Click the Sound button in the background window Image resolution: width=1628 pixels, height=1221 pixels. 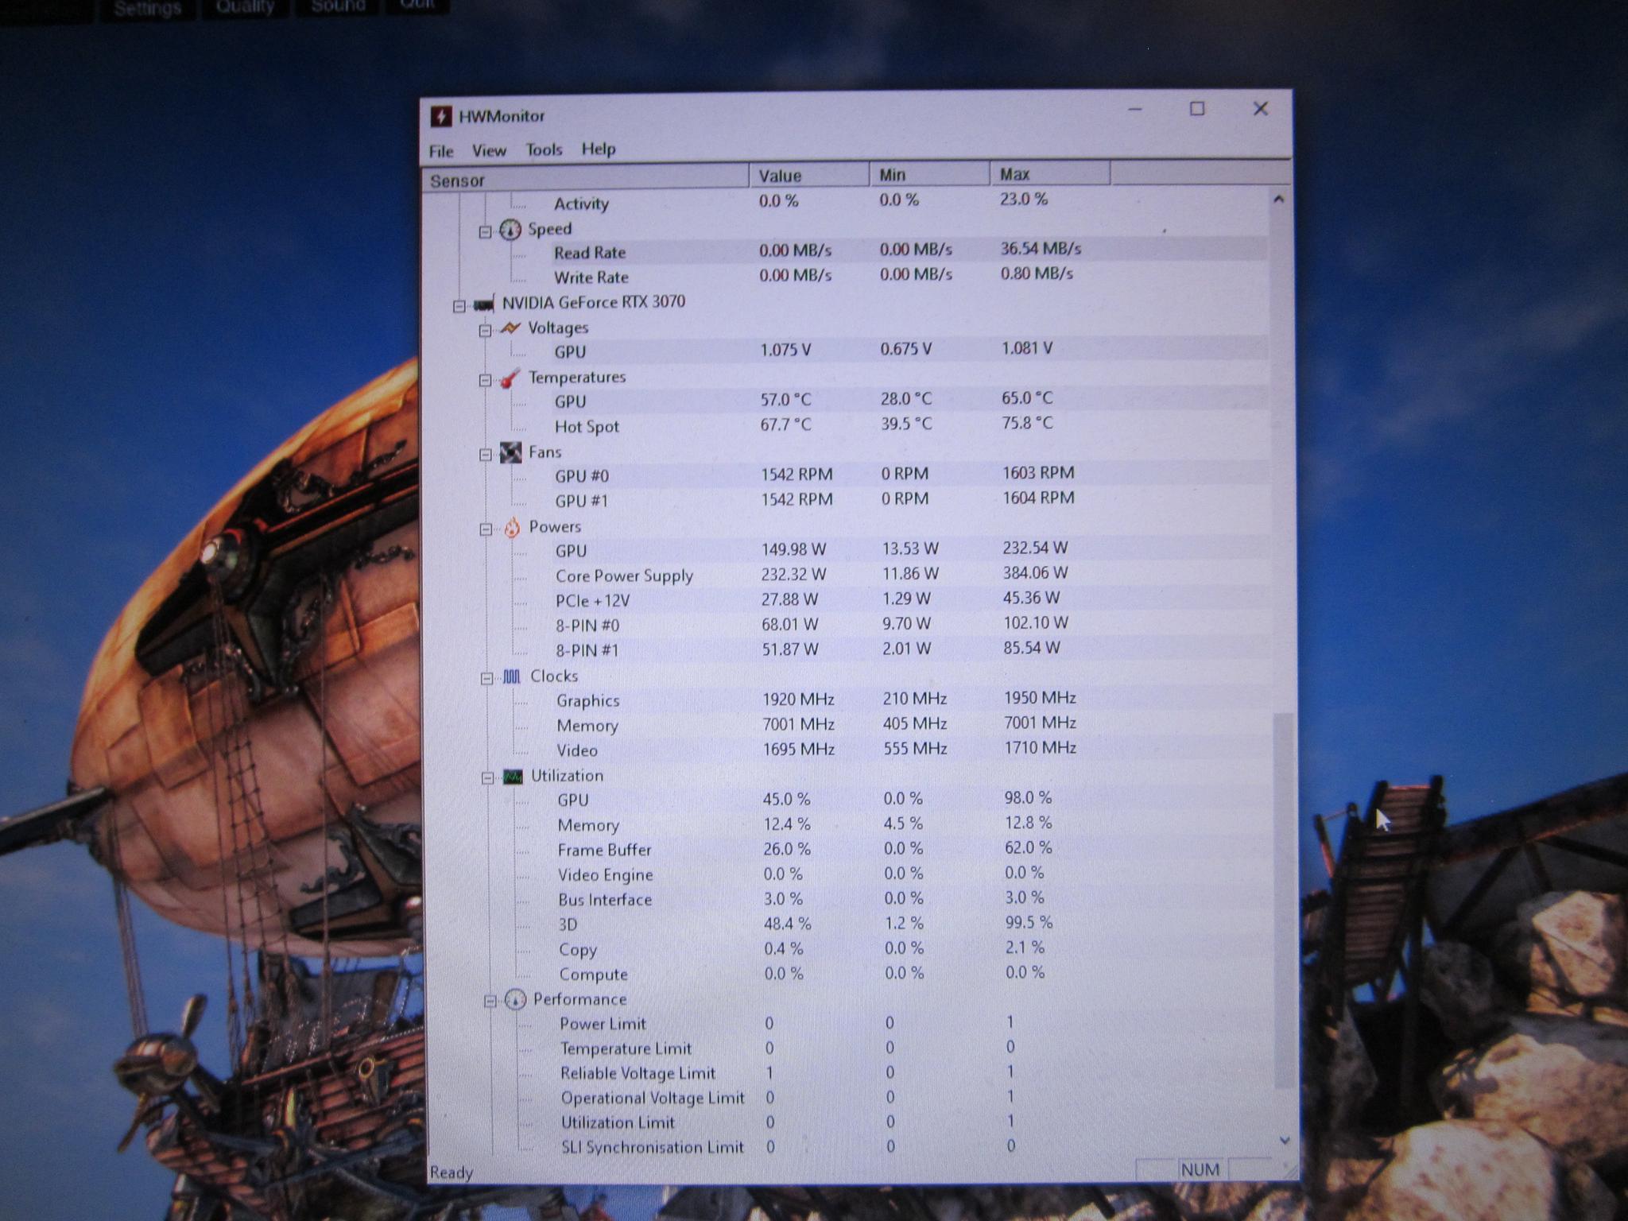click(338, 7)
